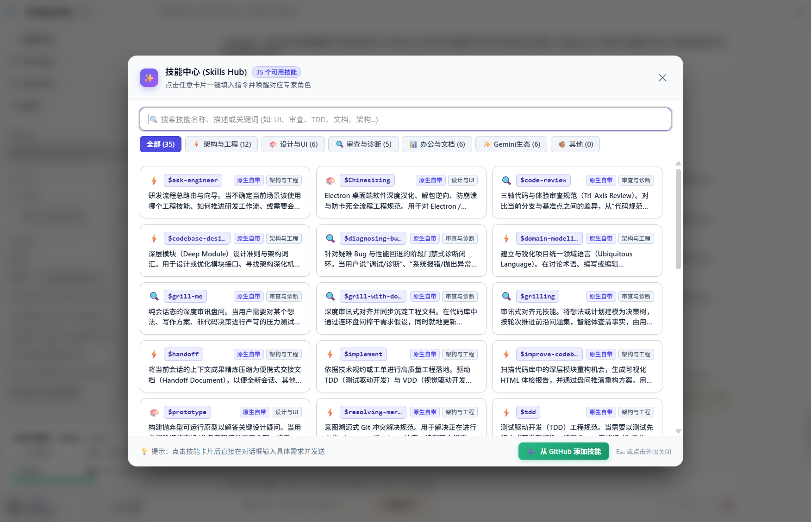Click 审查与诊断 badge on $grilling card
Screen dimensions: 811x522
point(636,296)
